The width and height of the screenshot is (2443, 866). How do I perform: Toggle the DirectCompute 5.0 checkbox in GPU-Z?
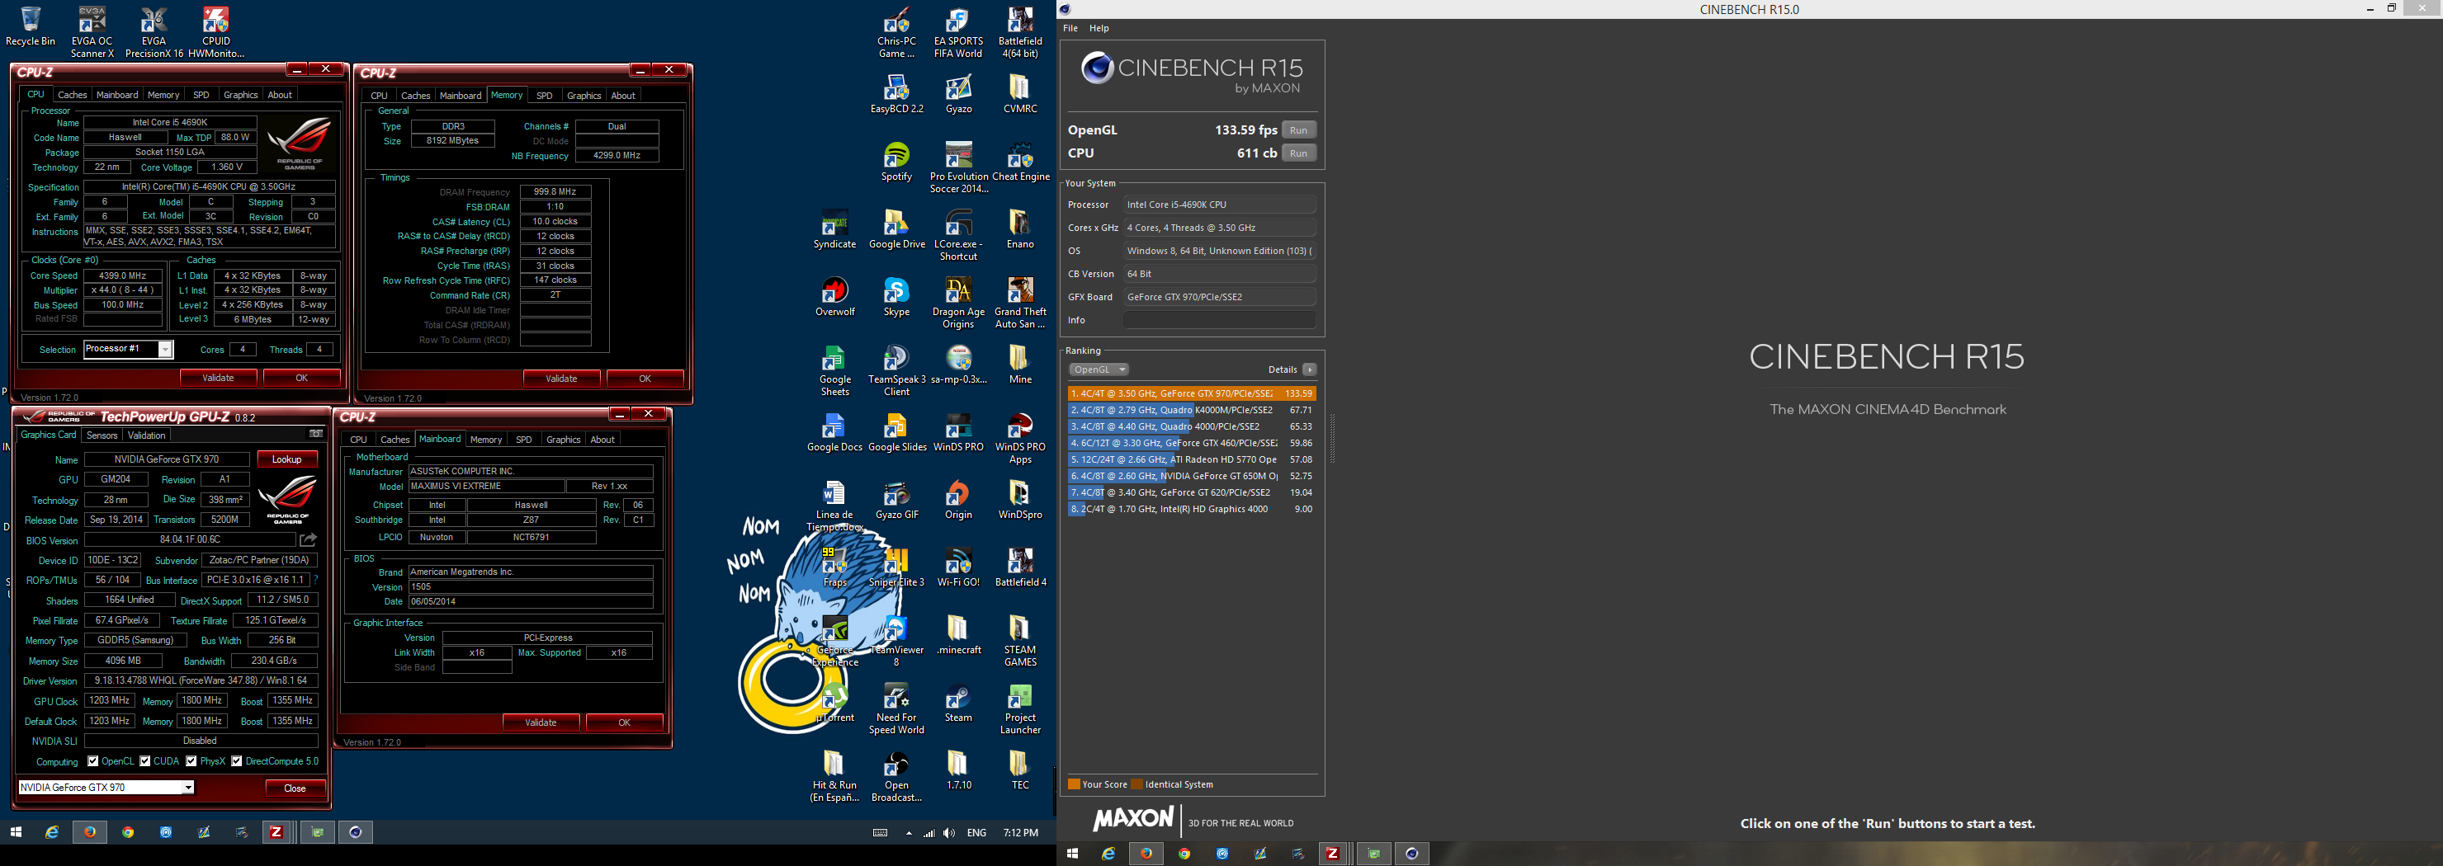click(237, 760)
